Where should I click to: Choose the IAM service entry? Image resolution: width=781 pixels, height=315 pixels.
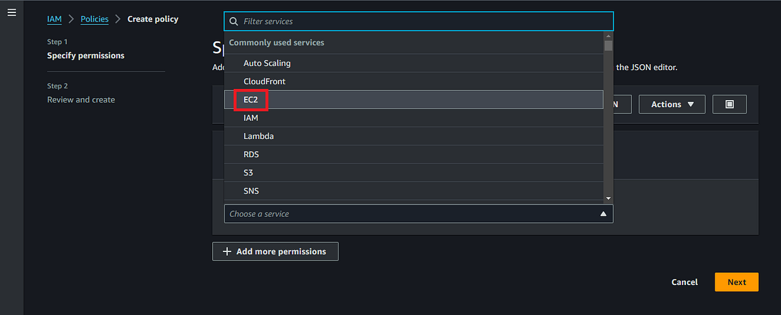coord(251,118)
